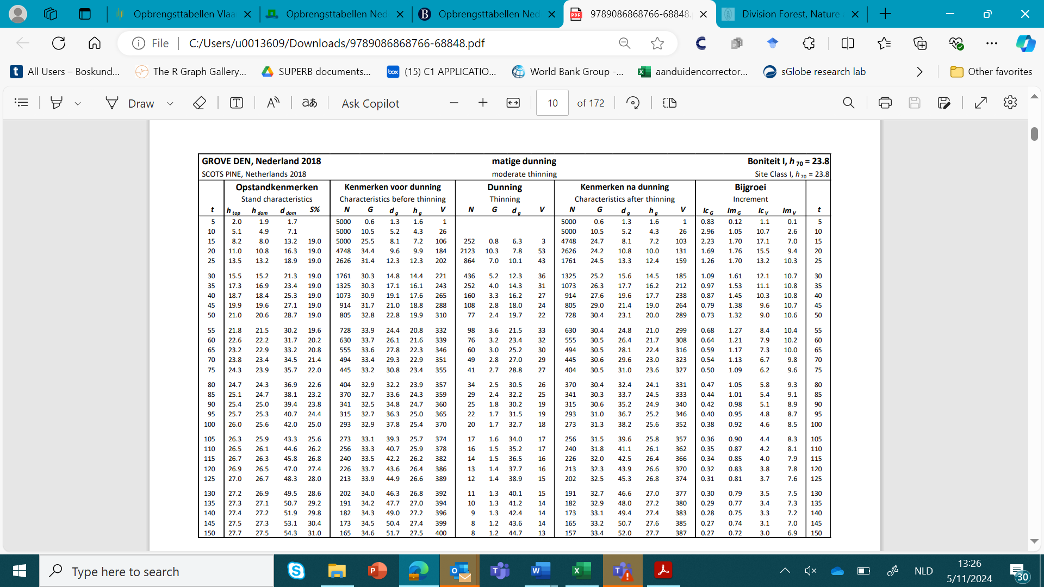
Task: Start Read aloud in PDF toolbar
Action: click(x=273, y=103)
